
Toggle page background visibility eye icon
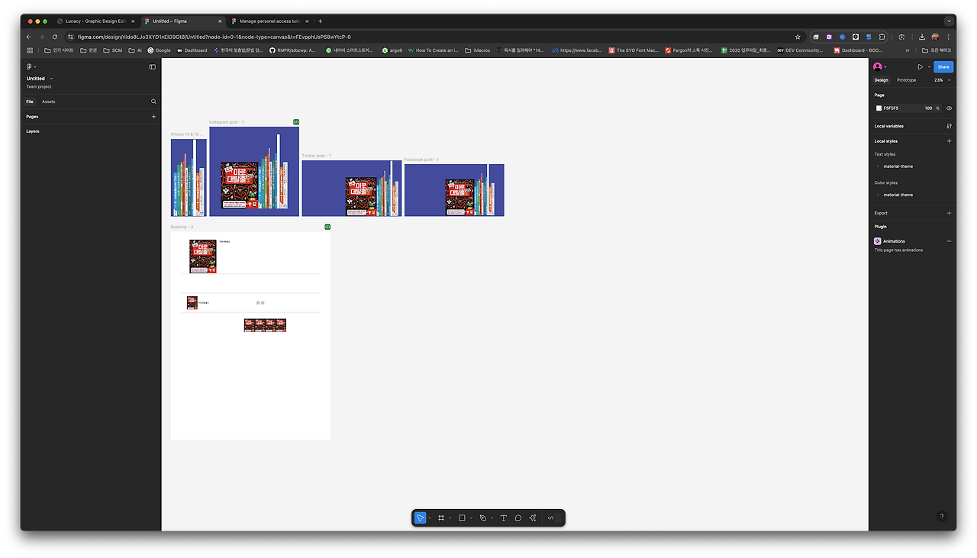949,108
